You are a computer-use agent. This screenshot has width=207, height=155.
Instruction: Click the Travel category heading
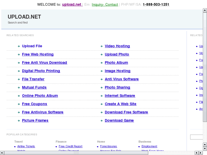(19, 142)
